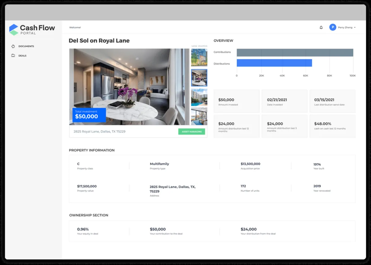Select the balcony view thumbnail at bottom
Screen dimensions: 371x265
tap(199, 116)
